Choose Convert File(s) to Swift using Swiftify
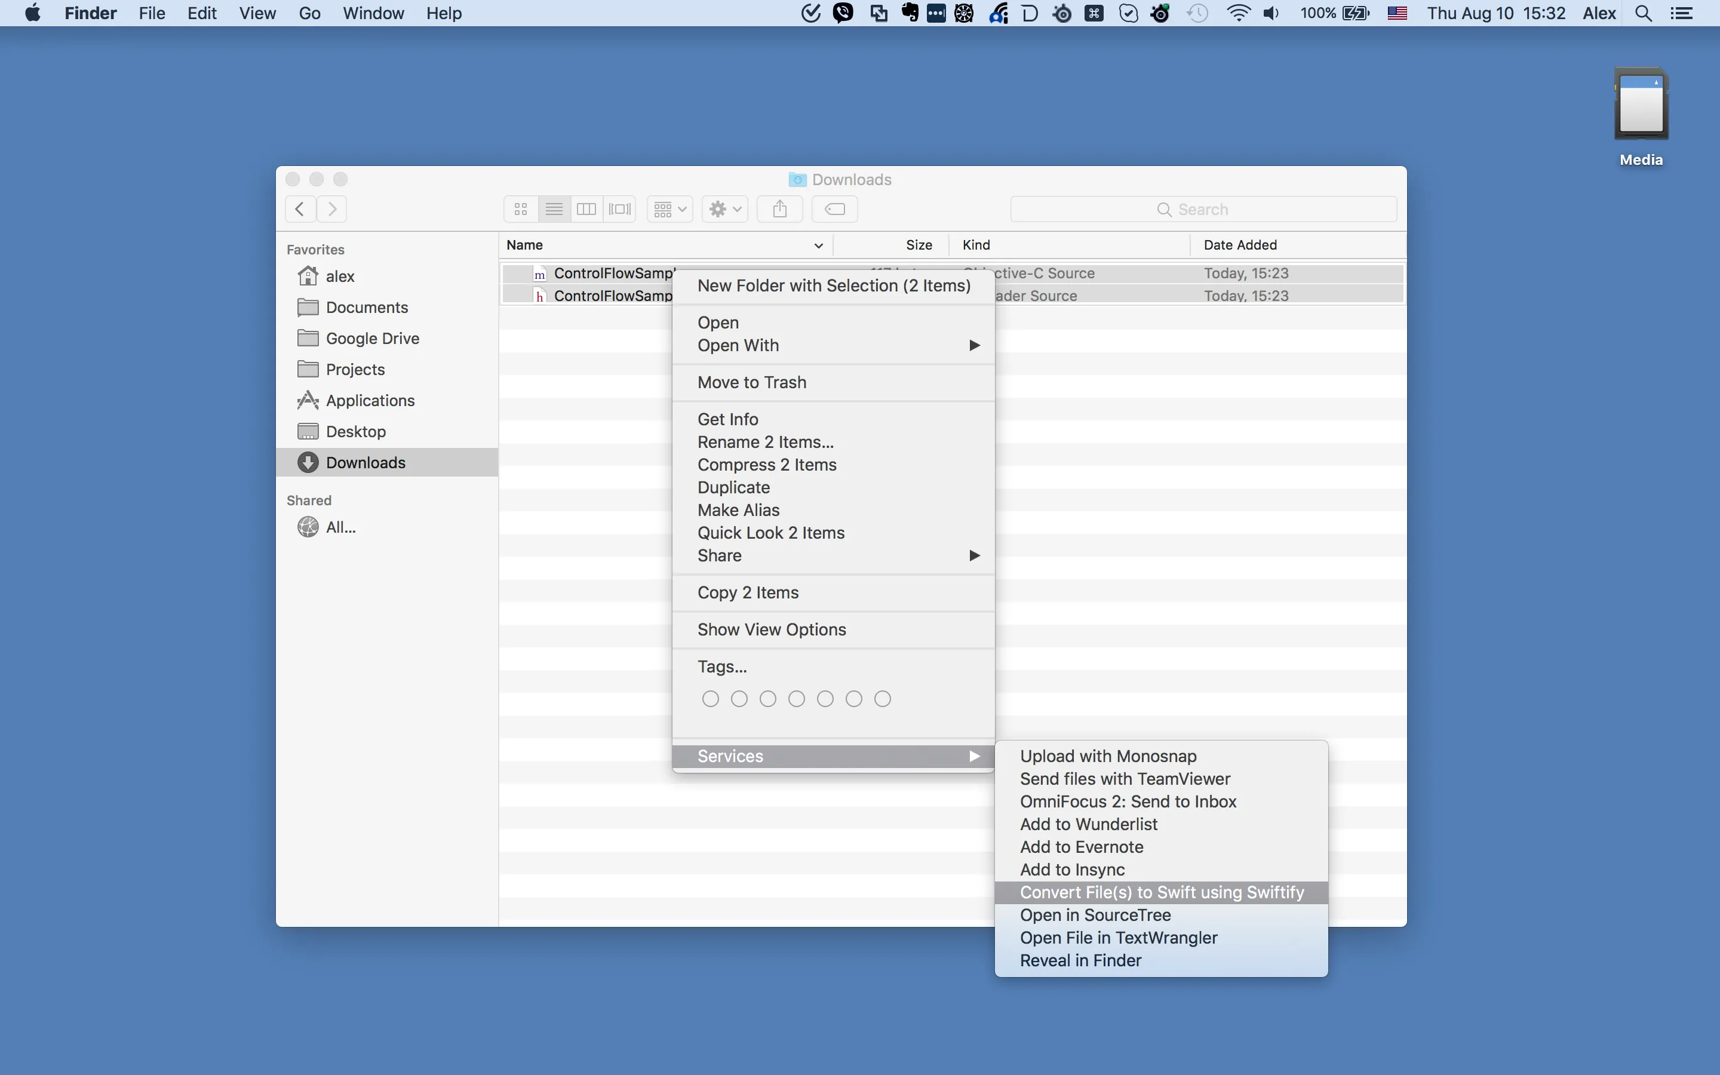Image resolution: width=1720 pixels, height=1075 pixels. coord(1162,892)
